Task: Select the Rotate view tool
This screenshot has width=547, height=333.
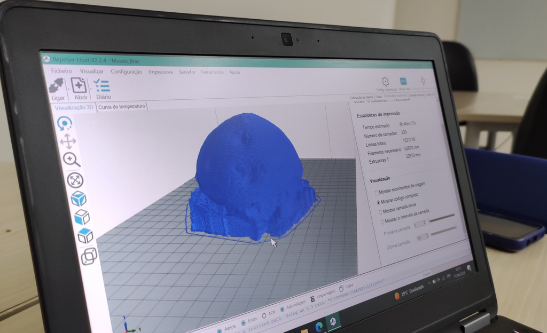Action: 65,124
